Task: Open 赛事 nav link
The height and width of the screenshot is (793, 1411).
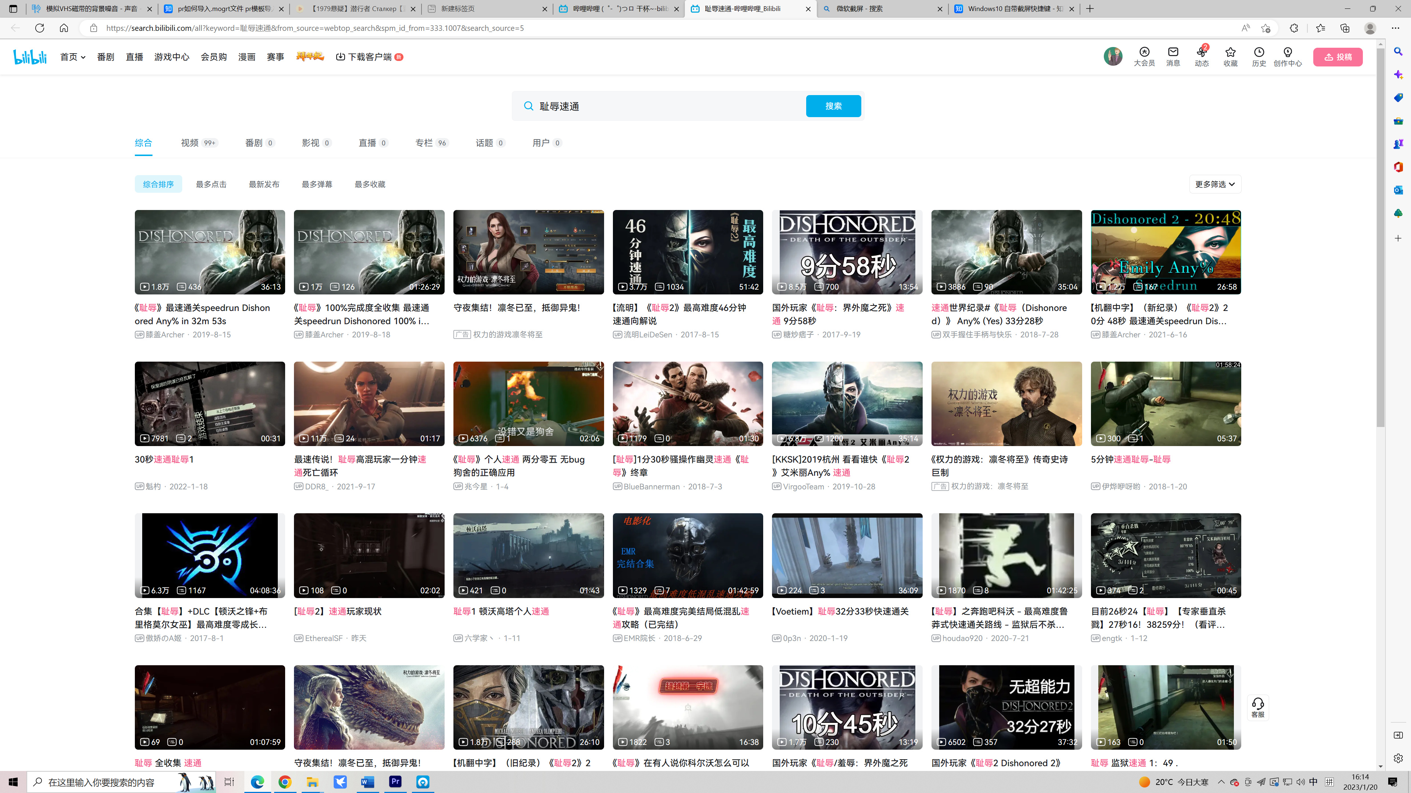Action: click(275, 57)
